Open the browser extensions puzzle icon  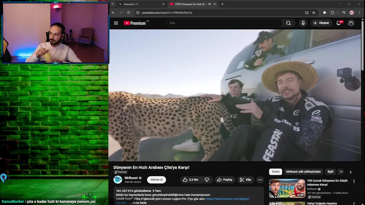[x=332, y=13]
